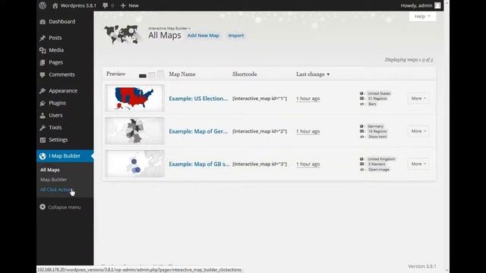Click the Open image label
Screen dimensions: 486x273
coord(379,170)
